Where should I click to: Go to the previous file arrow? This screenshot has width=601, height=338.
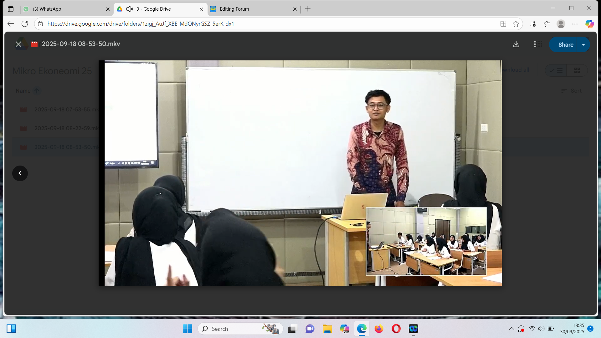(x=20, y=173)
